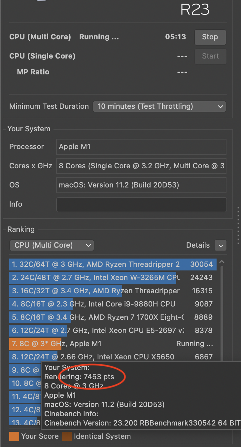Click inside the Info text field

141,204
